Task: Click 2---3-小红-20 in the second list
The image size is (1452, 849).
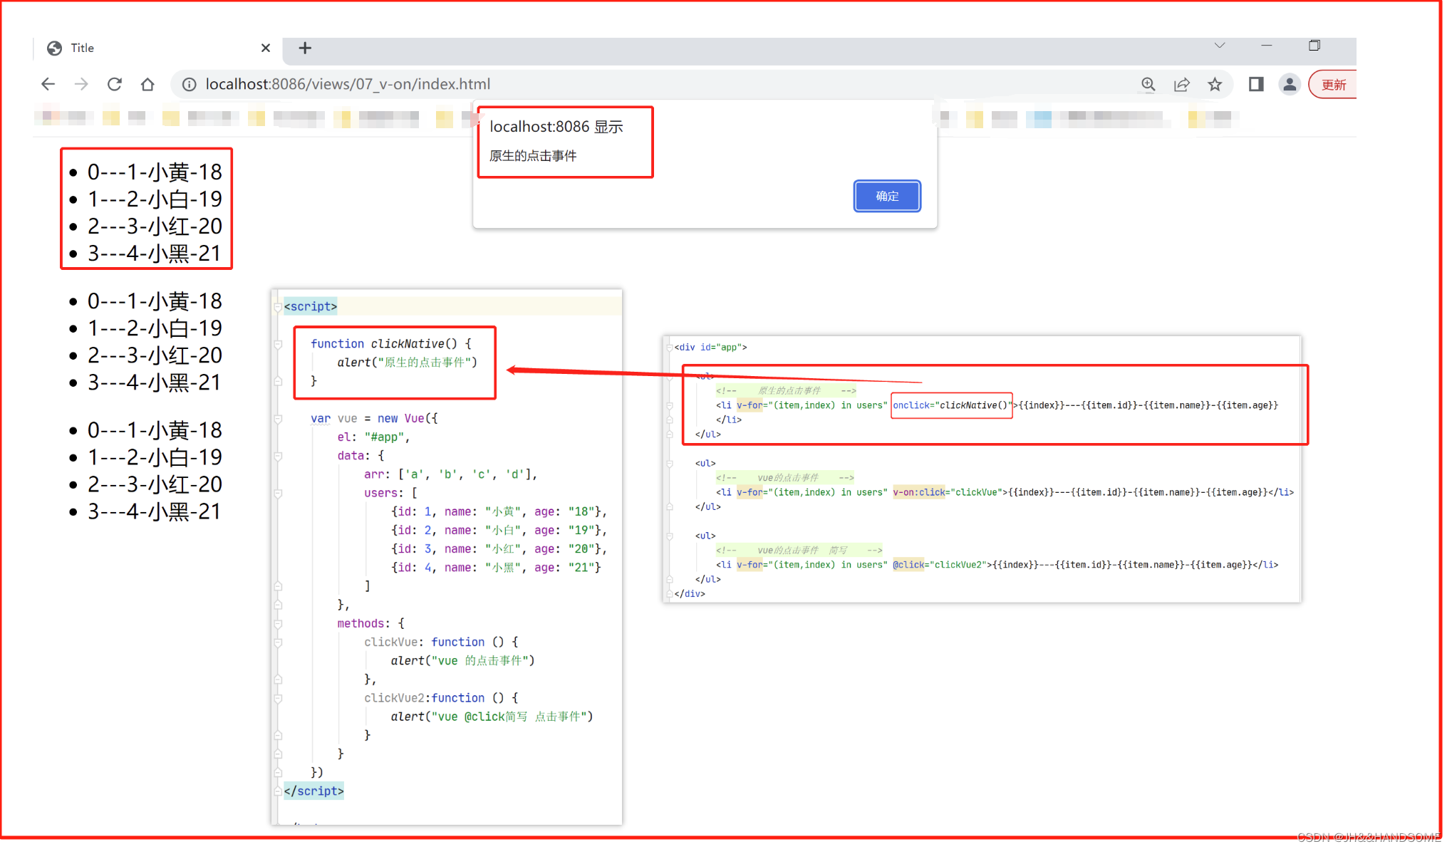Action: (154, 355)
